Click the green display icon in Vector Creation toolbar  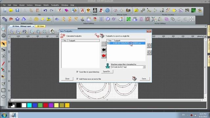(193, 10)
